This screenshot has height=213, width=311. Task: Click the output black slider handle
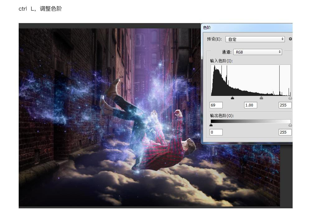[211, 125]
